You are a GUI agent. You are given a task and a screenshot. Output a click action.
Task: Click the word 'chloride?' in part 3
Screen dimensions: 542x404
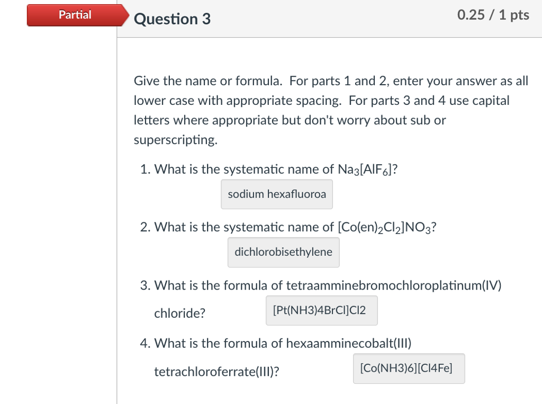tap(179, 313)
